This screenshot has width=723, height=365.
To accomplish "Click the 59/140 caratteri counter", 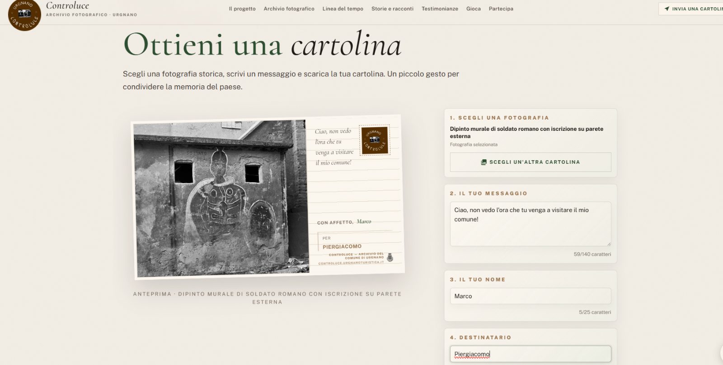I will 592,254.
